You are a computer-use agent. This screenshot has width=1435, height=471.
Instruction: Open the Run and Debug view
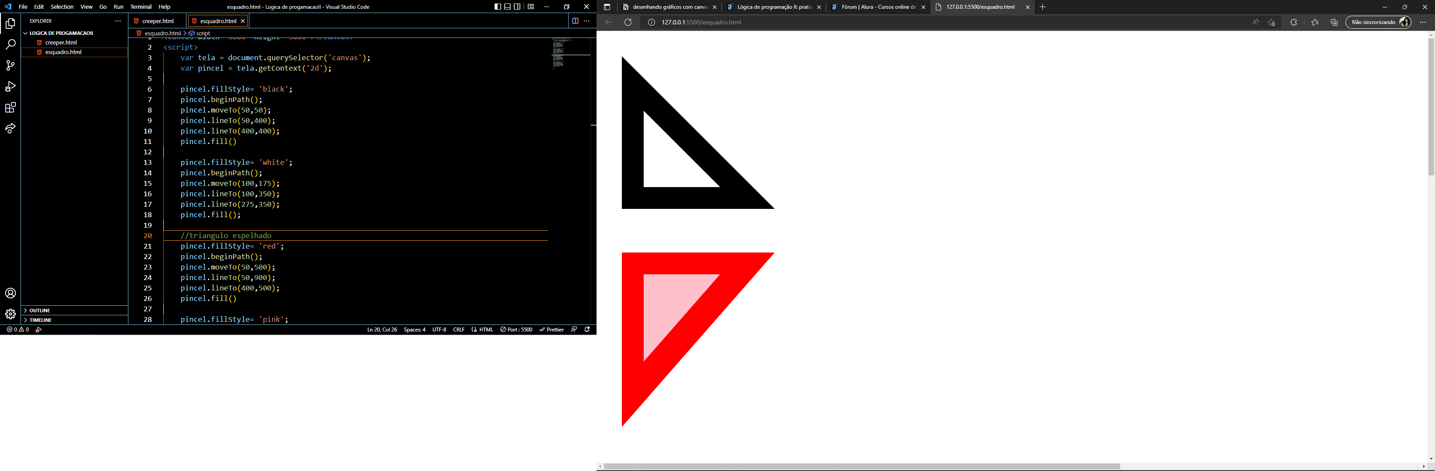pyautogui.click(x=10, y=86)
